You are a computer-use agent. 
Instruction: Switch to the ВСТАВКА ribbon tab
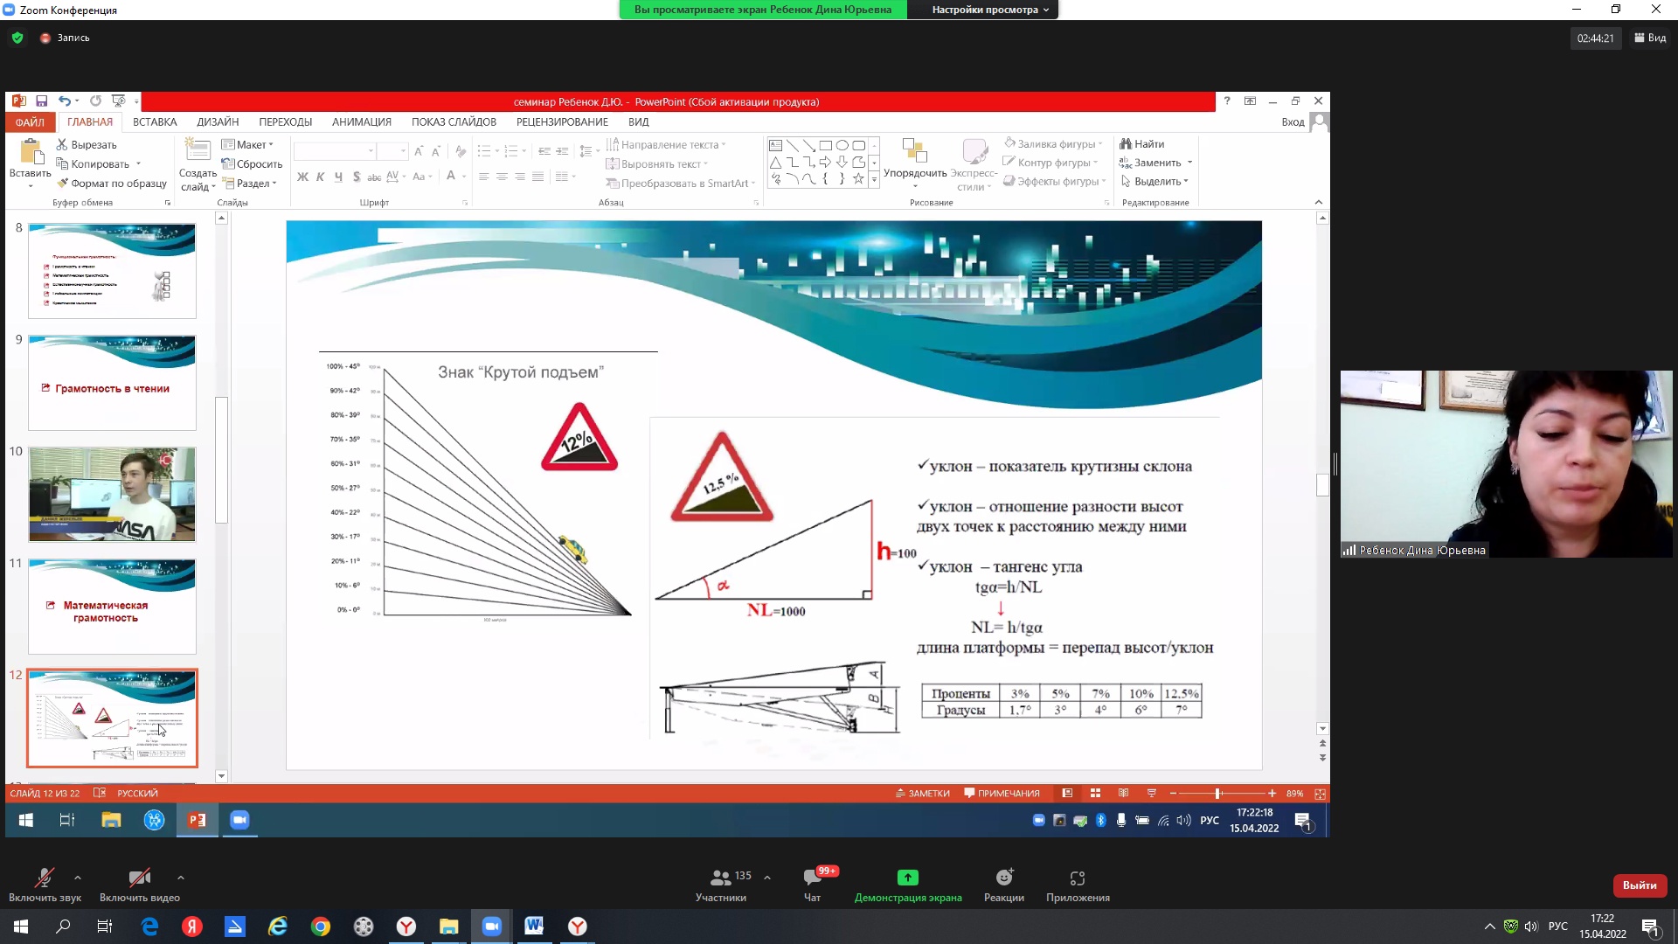tap(155, 122)
